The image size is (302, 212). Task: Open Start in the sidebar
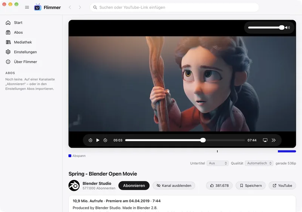(x=31, y=23)
